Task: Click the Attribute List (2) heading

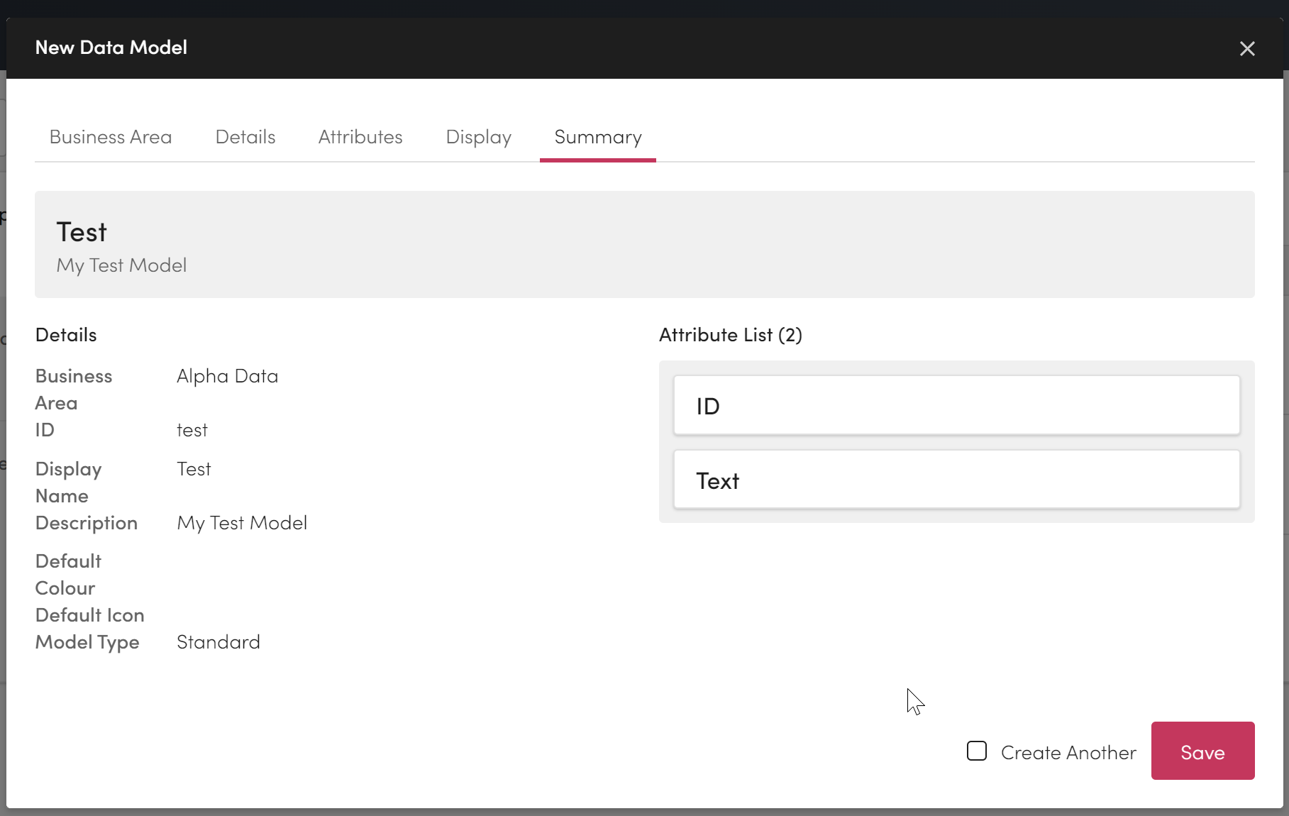Action: tap(730, 335)
